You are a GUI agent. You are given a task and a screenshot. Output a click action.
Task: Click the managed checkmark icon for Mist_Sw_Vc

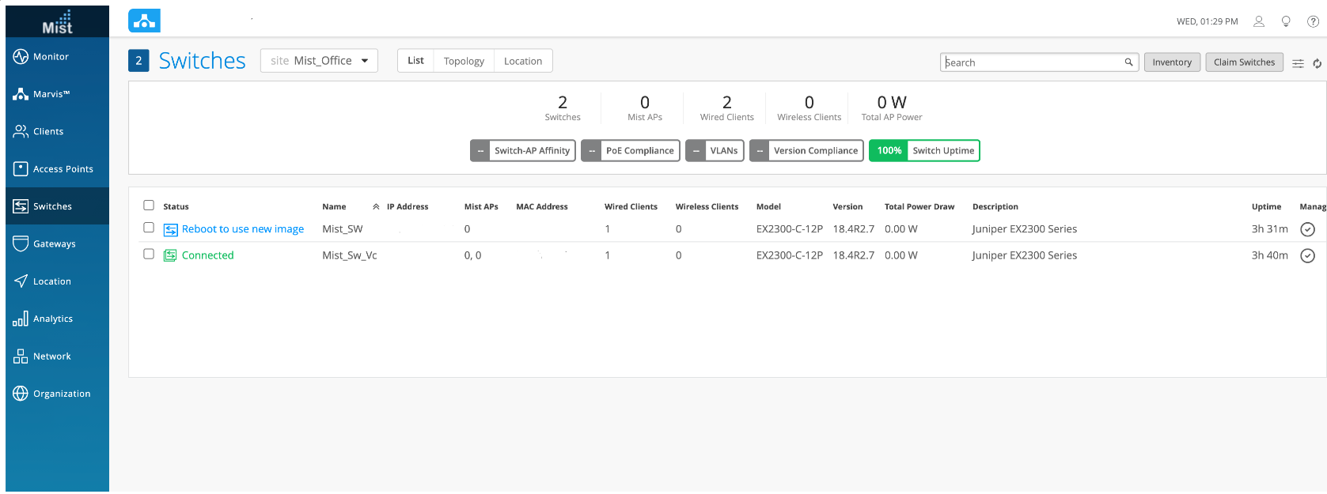(x=1308, y=255)
